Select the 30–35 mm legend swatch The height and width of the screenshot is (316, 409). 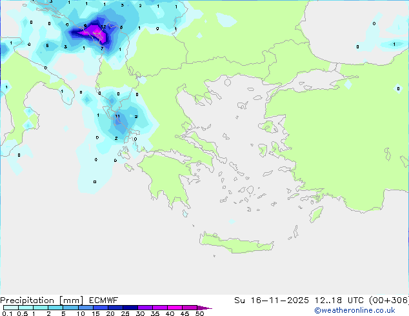[145, 308]
